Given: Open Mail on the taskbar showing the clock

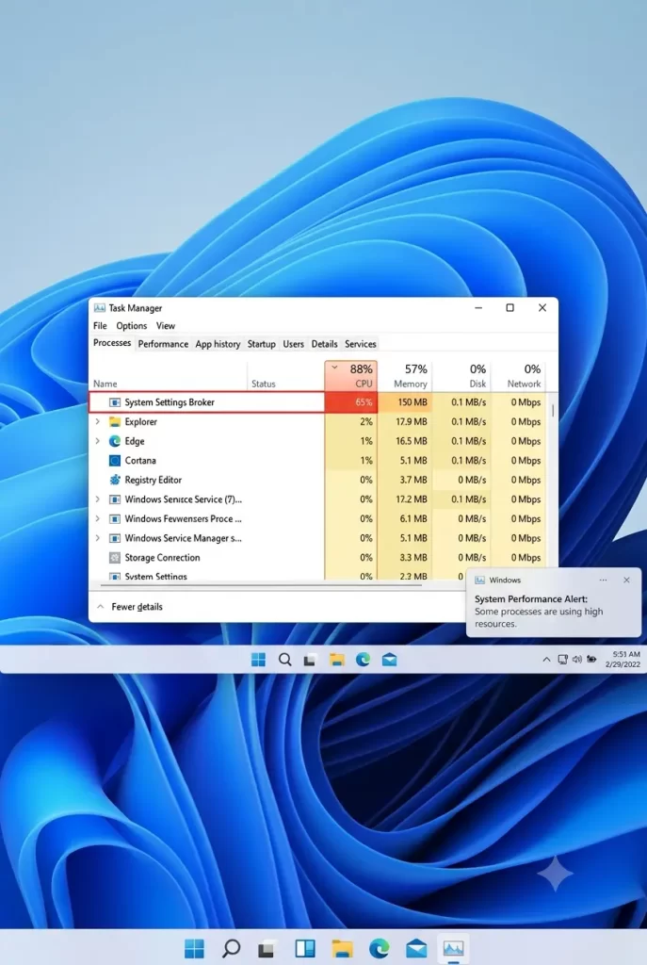Looking at the screenshot, I should tap(389, 660).
